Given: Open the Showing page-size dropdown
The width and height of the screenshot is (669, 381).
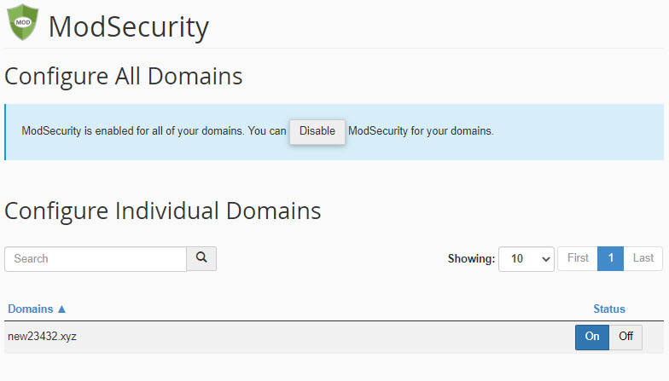Looking at the screenshot, I should point(526,258).
